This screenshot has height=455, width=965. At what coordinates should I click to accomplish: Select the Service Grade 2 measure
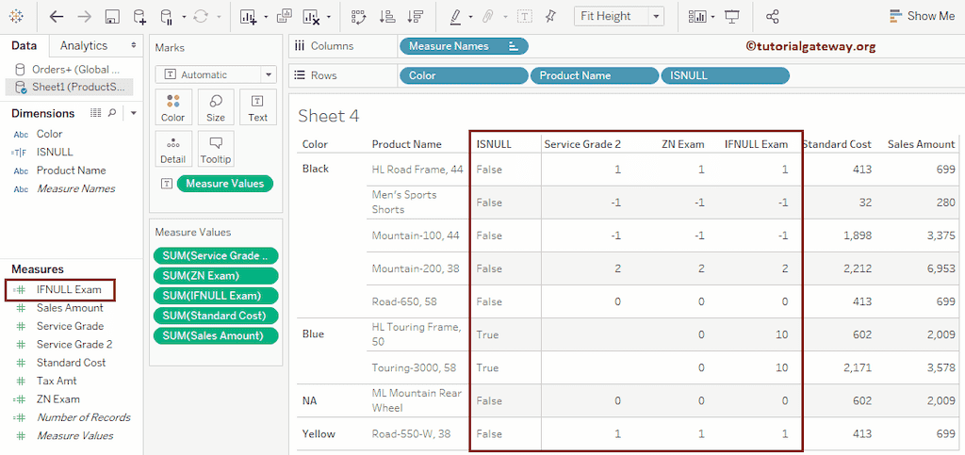click(x=74, y=345)
